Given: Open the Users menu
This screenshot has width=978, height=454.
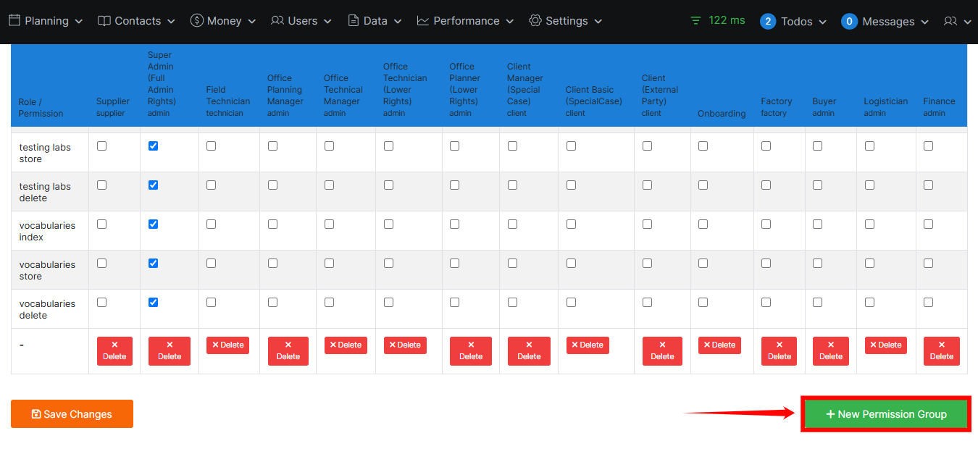Looking at the screenshot, I should (301, 21).
